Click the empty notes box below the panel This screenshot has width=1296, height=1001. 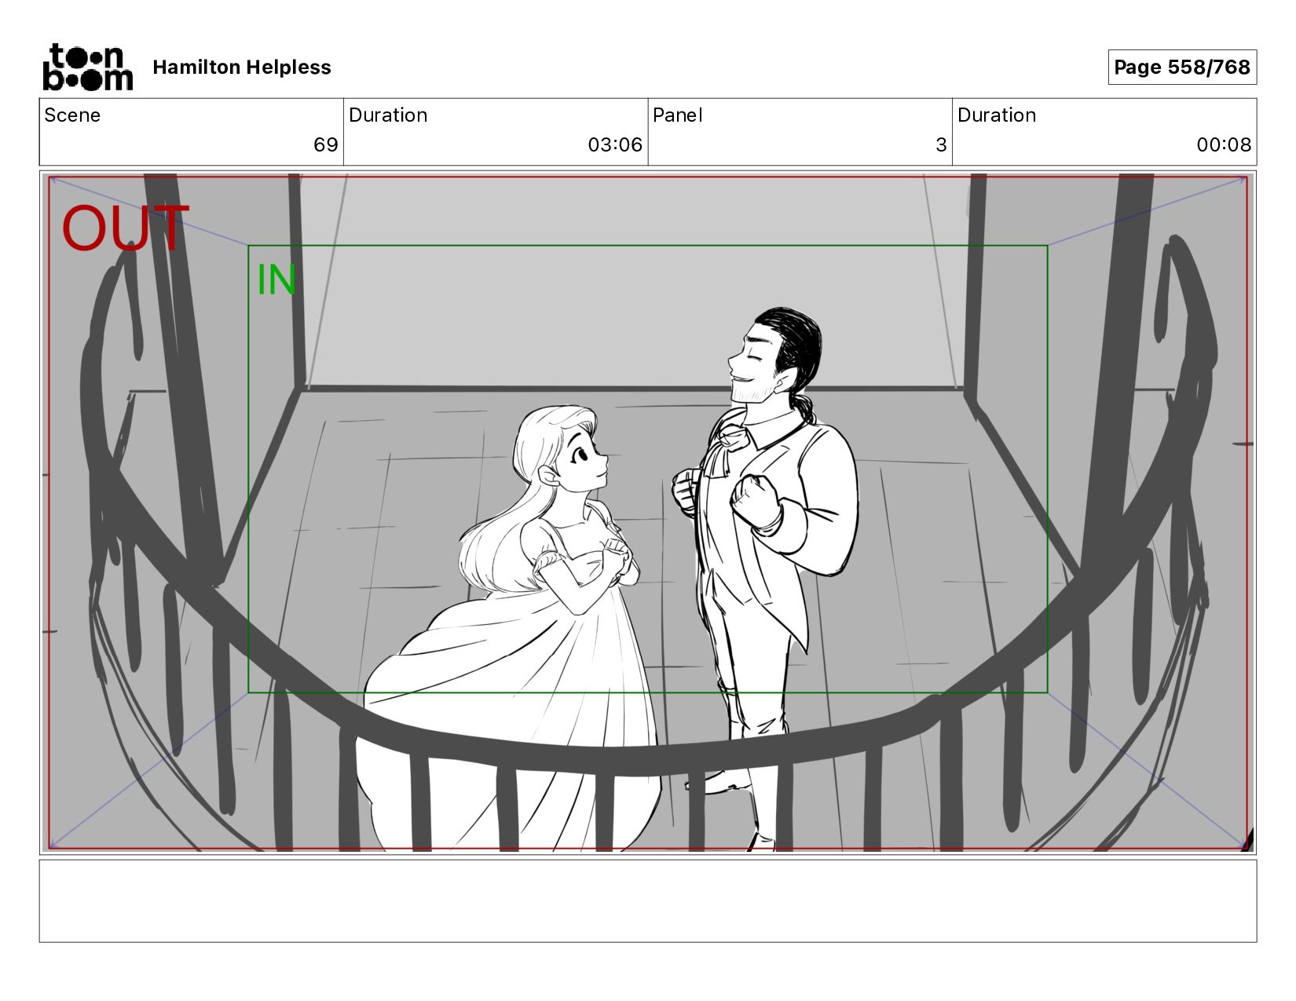648,901
